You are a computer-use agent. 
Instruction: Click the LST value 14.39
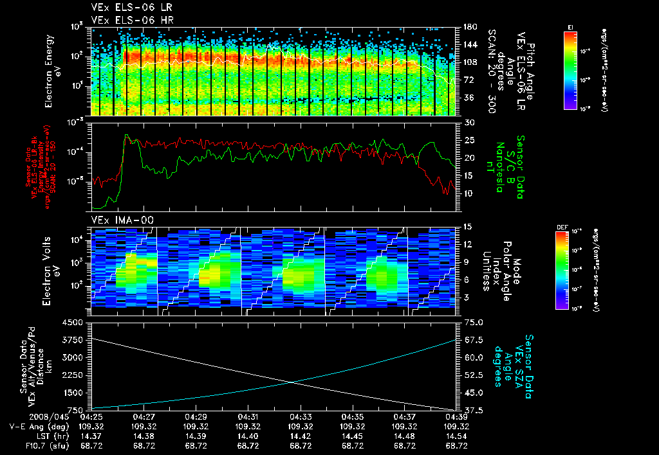pyautogui.click(x=196, y=436)
